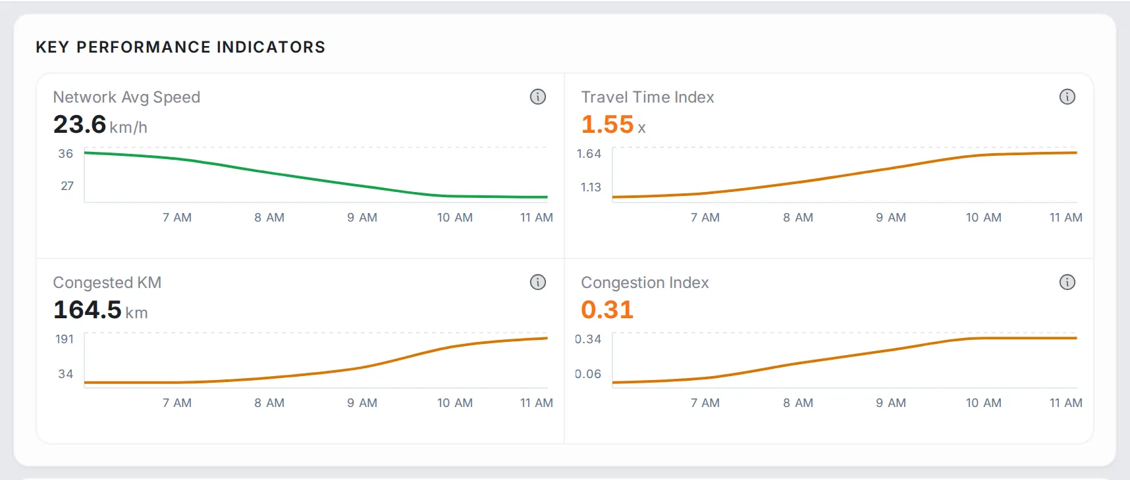Open info icon for Congested KM
Screen dimensions: 1130x480
pos(538,282)
